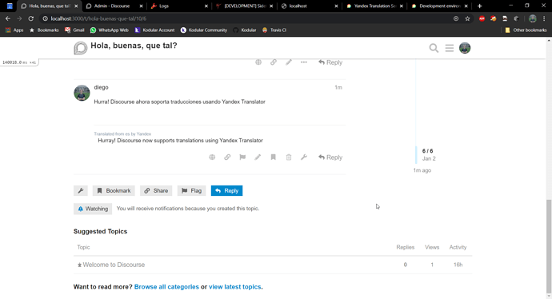Reload the current page
Image resolution: width=552 pixels, height=299 pixels.
point(31,18)
